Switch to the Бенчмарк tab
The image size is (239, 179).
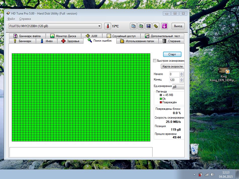(x=23, y=41)
